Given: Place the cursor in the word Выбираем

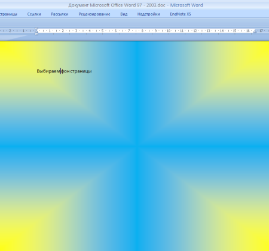Looking at the screenshot, I should tap(48, 71).
